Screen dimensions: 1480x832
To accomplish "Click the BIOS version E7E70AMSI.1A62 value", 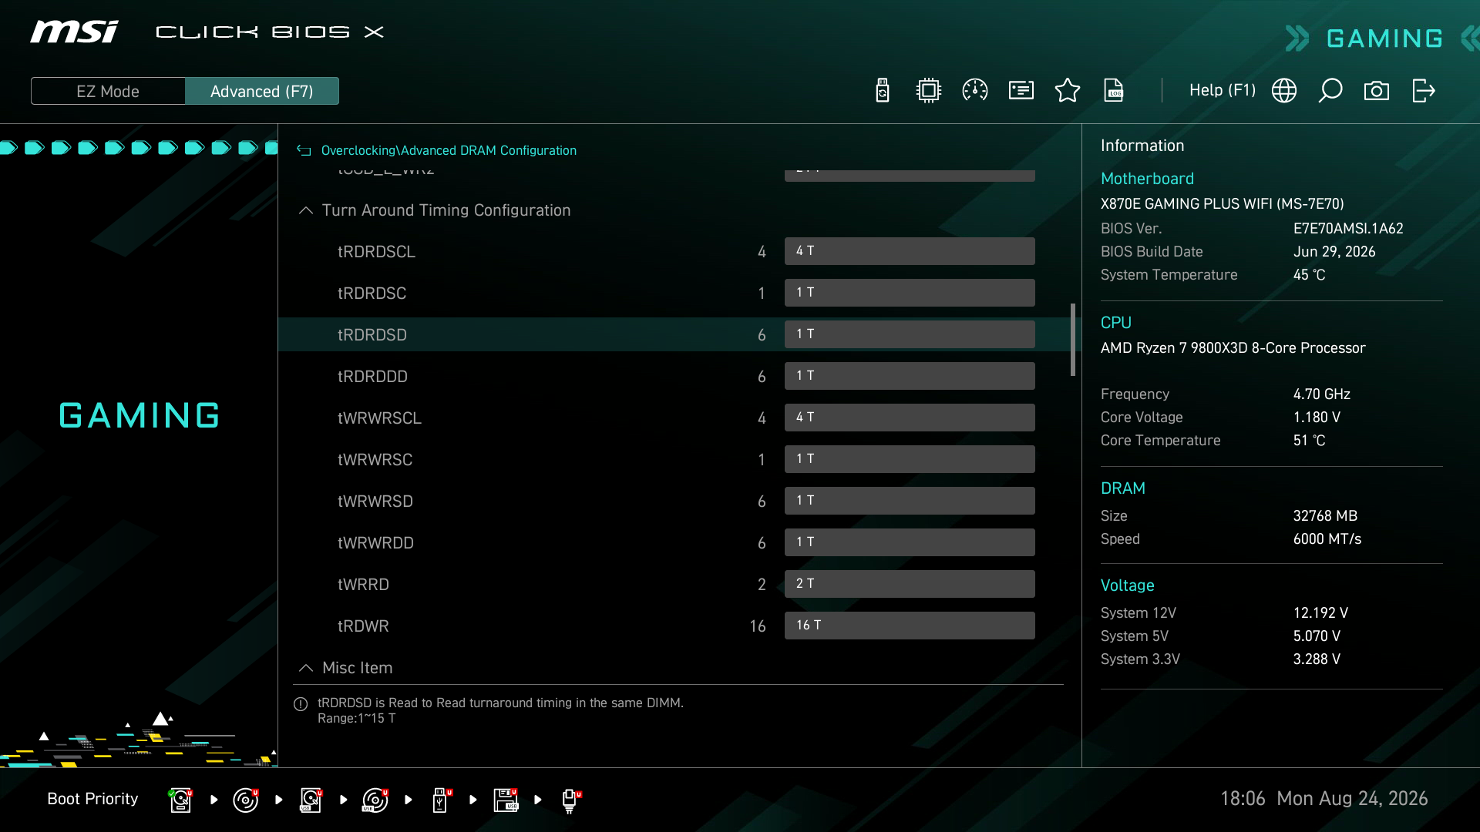I will (x=1348, y=229).
